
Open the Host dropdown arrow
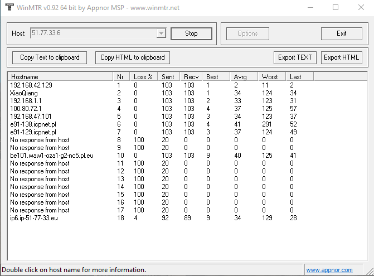tap(161, 33)
